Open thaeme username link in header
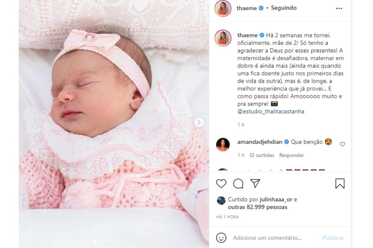This screenshot has width=373, height=248. point(247,8)
